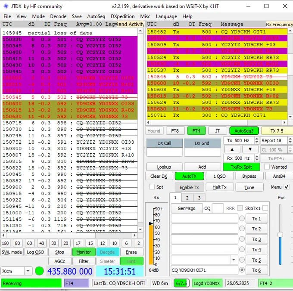
Task: Enable the Wanted checkbox
Action: [x=267, y=167]
